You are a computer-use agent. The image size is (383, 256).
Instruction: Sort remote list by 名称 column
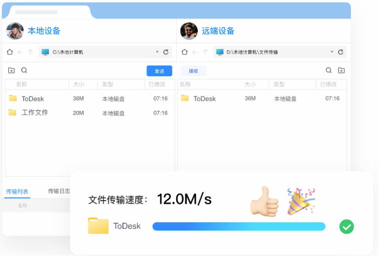185,85
